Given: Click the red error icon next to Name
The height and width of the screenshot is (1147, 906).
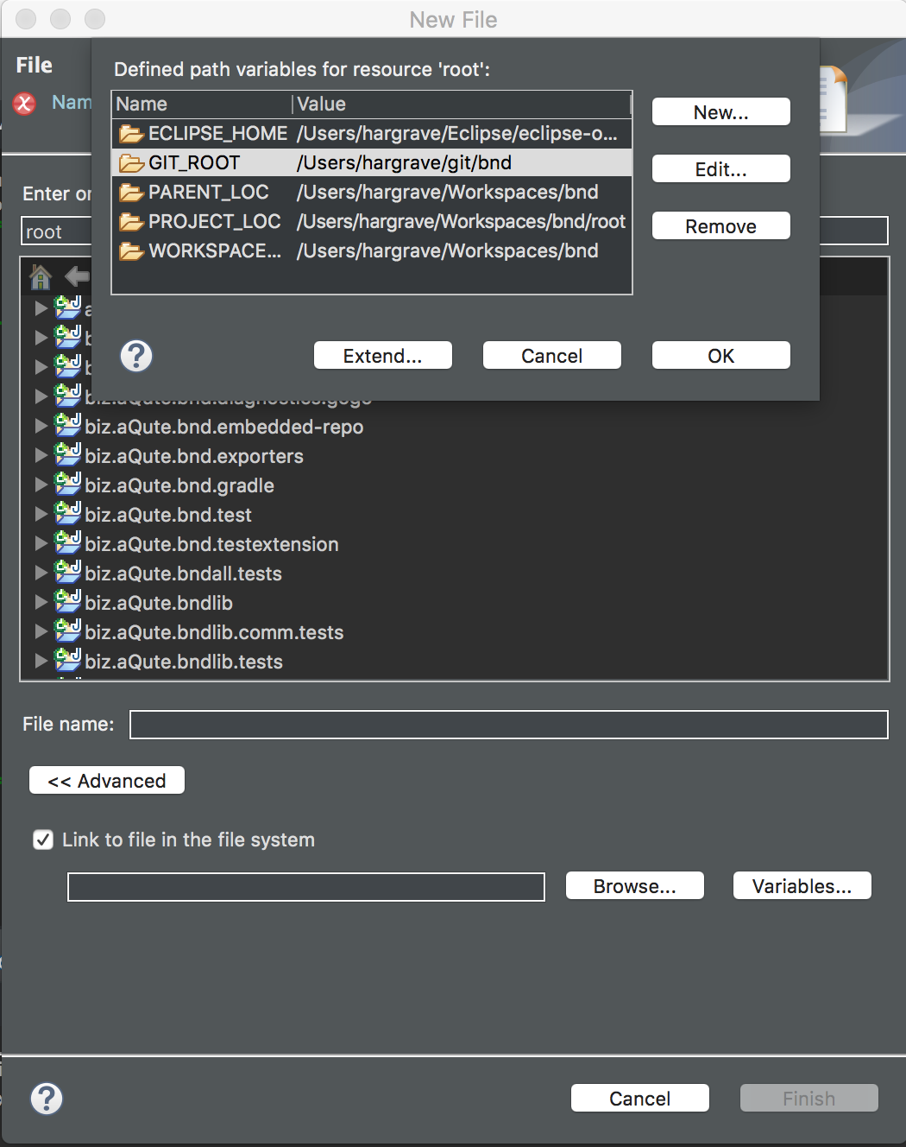Looking at the screenshot, I should 23,104.
